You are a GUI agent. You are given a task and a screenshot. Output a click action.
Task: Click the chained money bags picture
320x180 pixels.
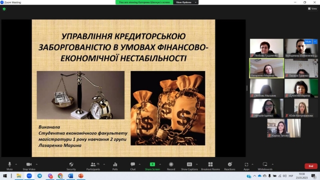[168, 108]
